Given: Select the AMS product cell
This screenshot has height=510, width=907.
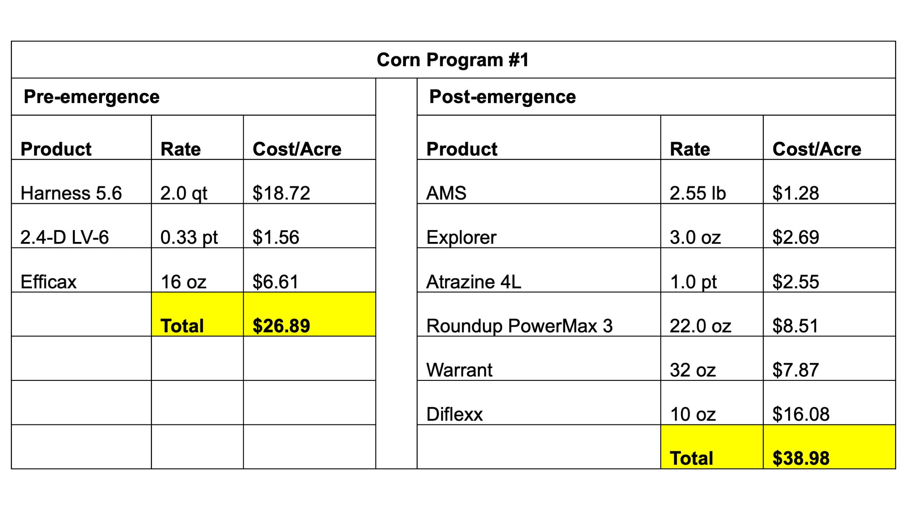Looking at the screenshot, I should click(x=539, y=181).
